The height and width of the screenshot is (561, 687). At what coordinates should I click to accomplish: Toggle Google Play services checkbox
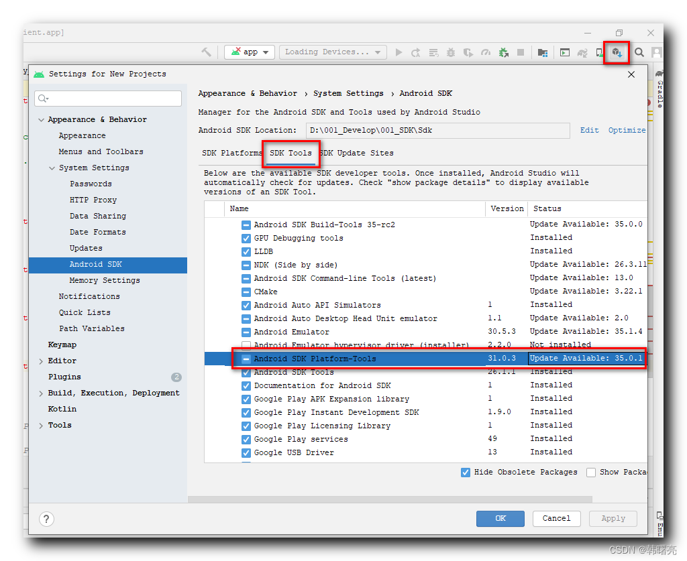pos(246,439)
